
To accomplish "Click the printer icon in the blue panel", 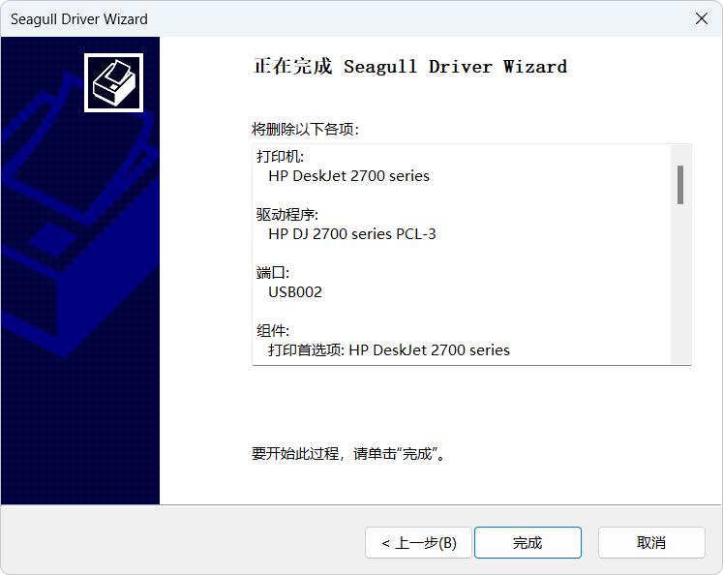I will point(113,82).
